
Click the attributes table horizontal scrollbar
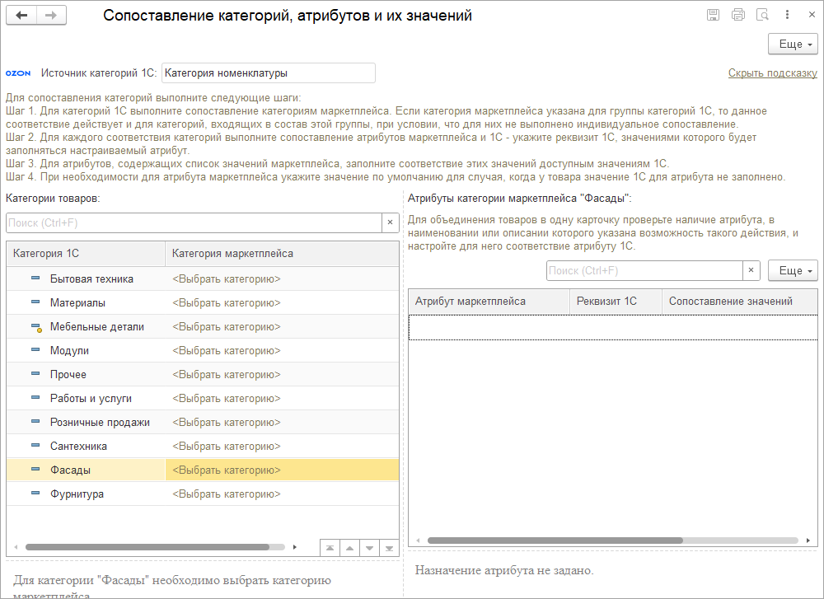555,541
